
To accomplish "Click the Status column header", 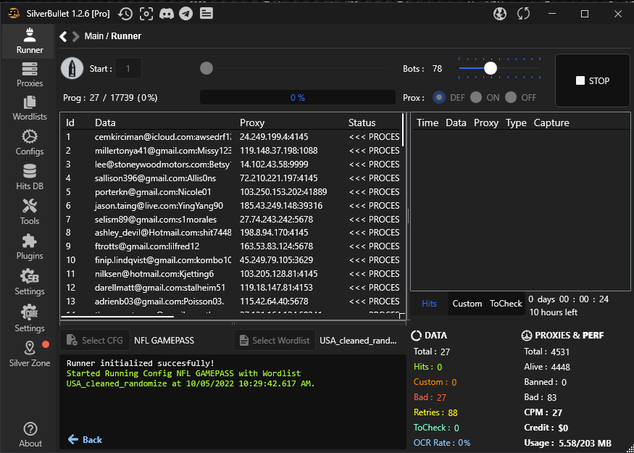I will pyautogui.click(x=362, y=122).
